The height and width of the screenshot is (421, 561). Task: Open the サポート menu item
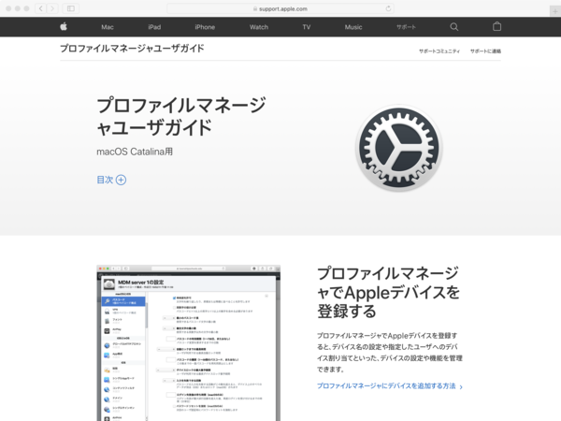[406, 27]
